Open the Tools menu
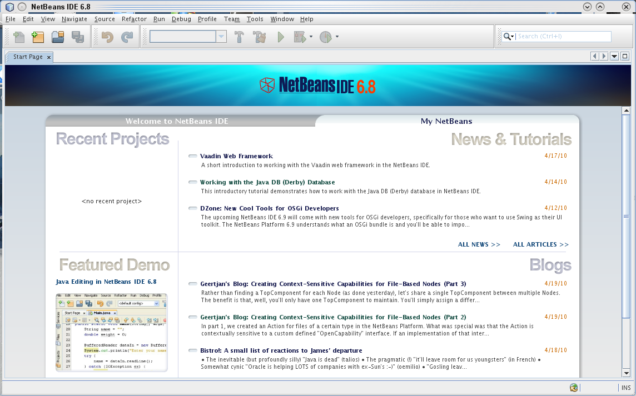Screen dimensions: 636x396 point(255,19)
